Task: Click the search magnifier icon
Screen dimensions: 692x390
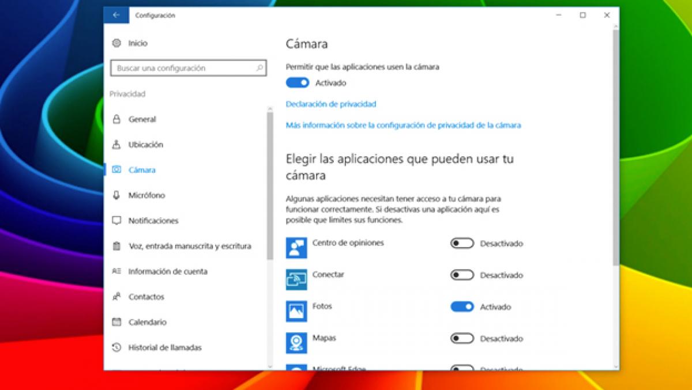Action: (x=259, y=68)
